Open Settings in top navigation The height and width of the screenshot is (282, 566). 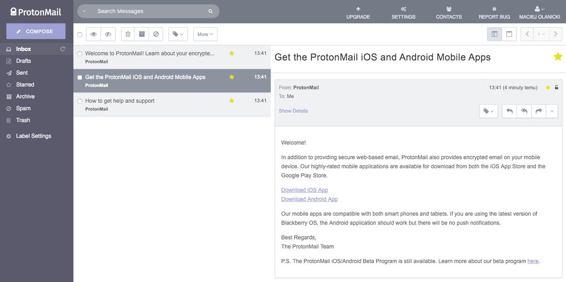[x=403, y=12]
